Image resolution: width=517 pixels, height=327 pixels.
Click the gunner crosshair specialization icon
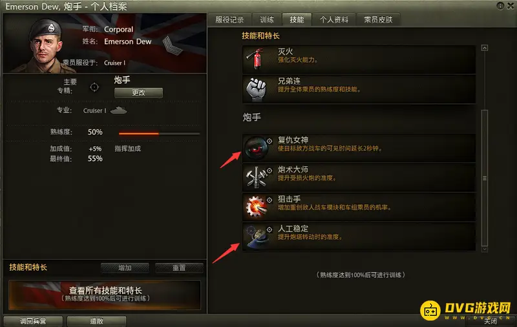coord(94,87)
